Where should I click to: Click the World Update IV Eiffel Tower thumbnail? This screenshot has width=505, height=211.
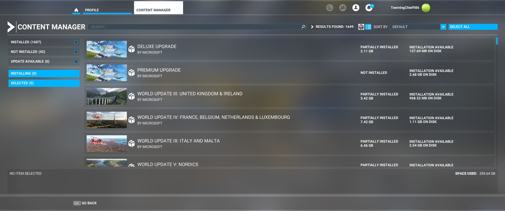pyautogui.click(x=107, y=120)
